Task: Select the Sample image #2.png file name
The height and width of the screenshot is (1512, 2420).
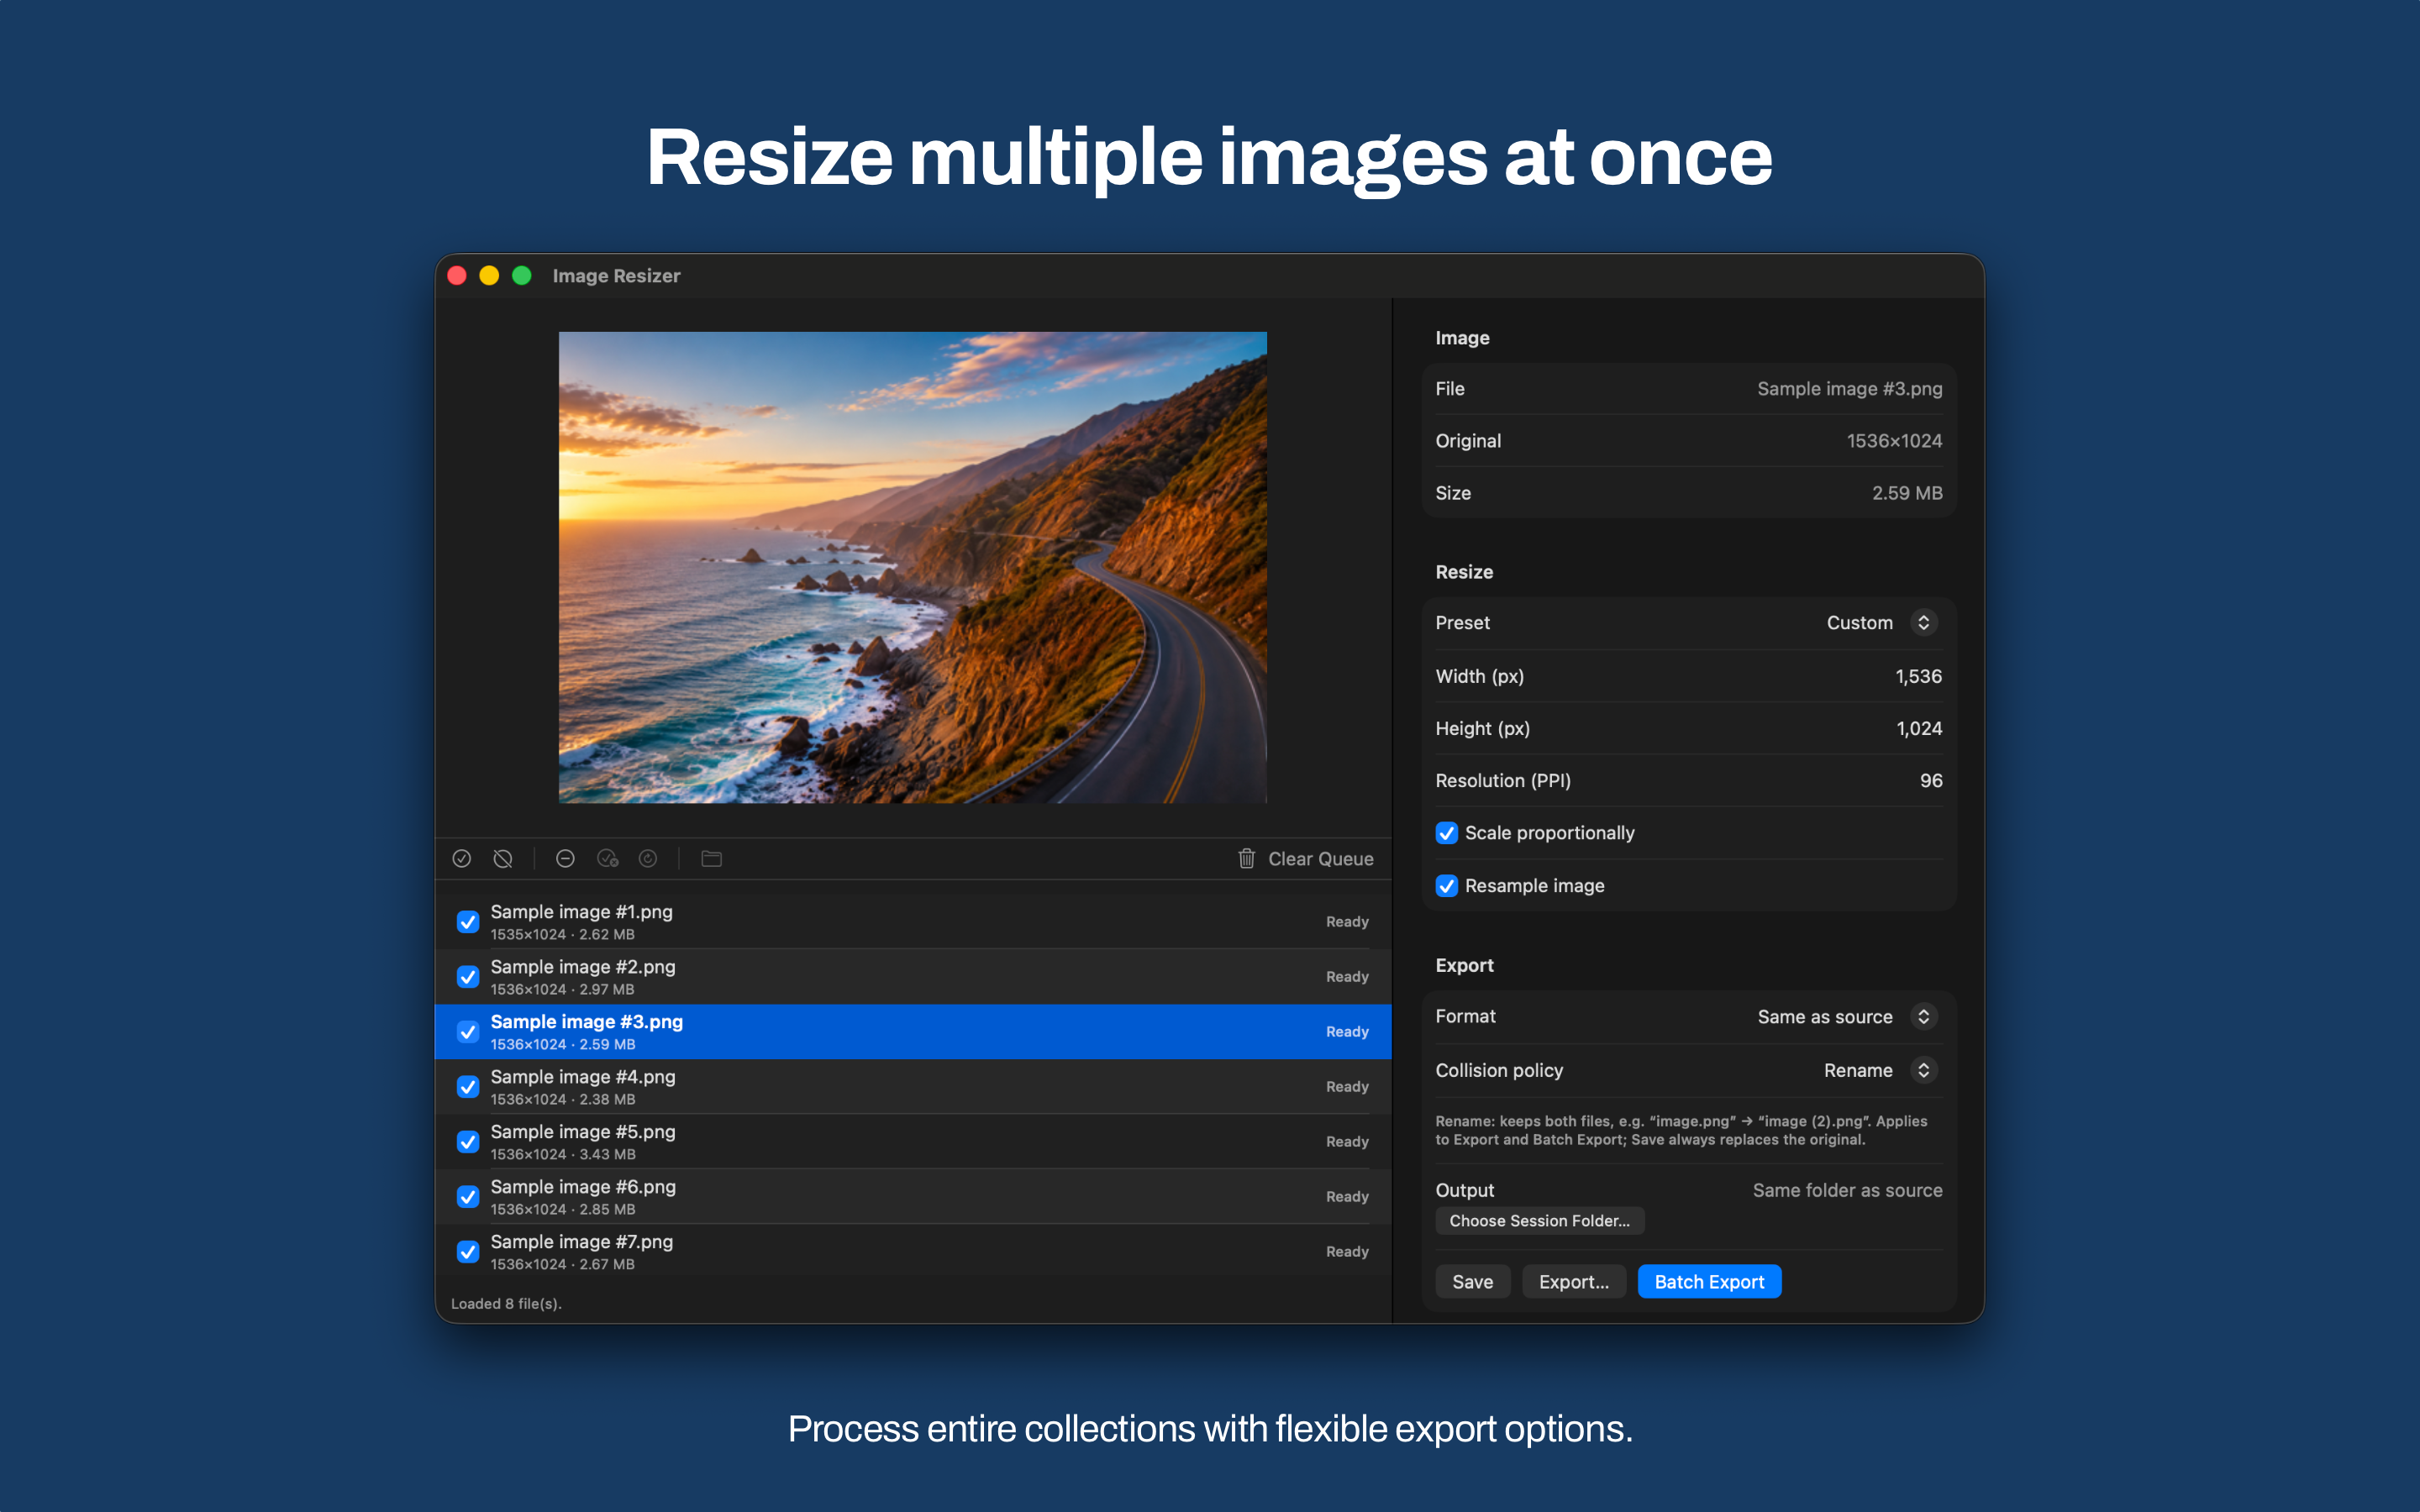Action: coord(583,967)
